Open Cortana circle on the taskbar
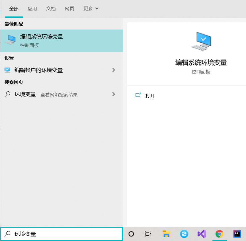Screen dimensions: 246x241 pos(131,234)
